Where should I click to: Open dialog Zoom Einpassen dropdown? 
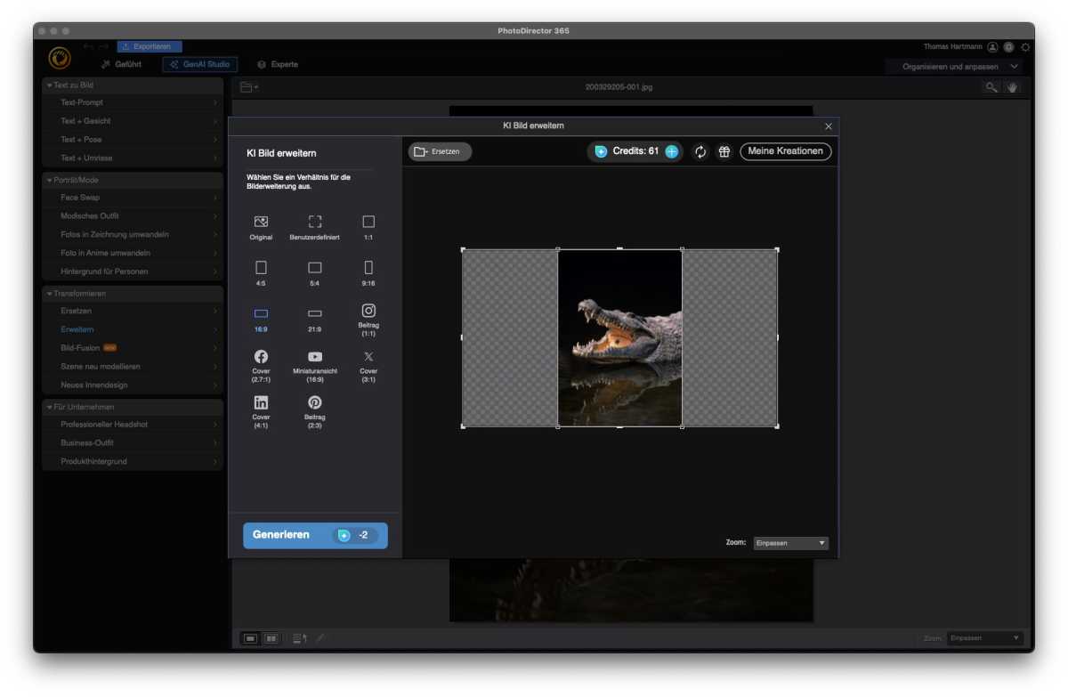click(x=790, y=542)
